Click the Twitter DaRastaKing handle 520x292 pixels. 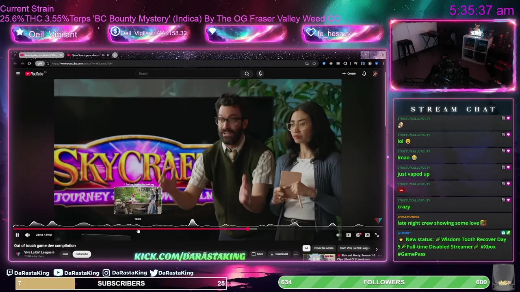click(x=171, y=273)
